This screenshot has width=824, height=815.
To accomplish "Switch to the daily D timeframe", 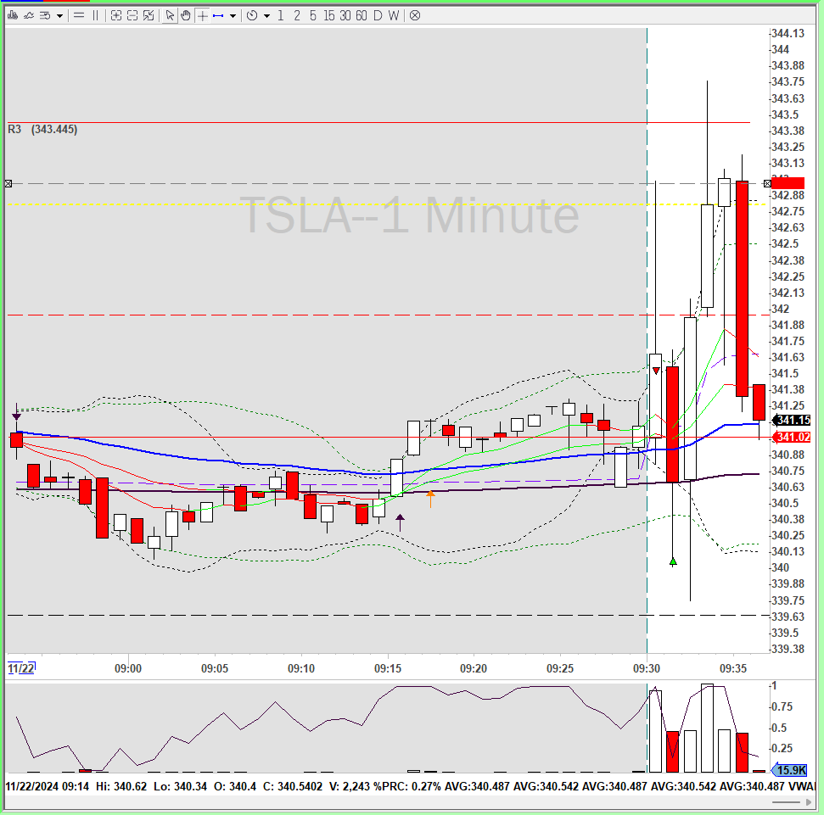I will click(x=378, y=16).
